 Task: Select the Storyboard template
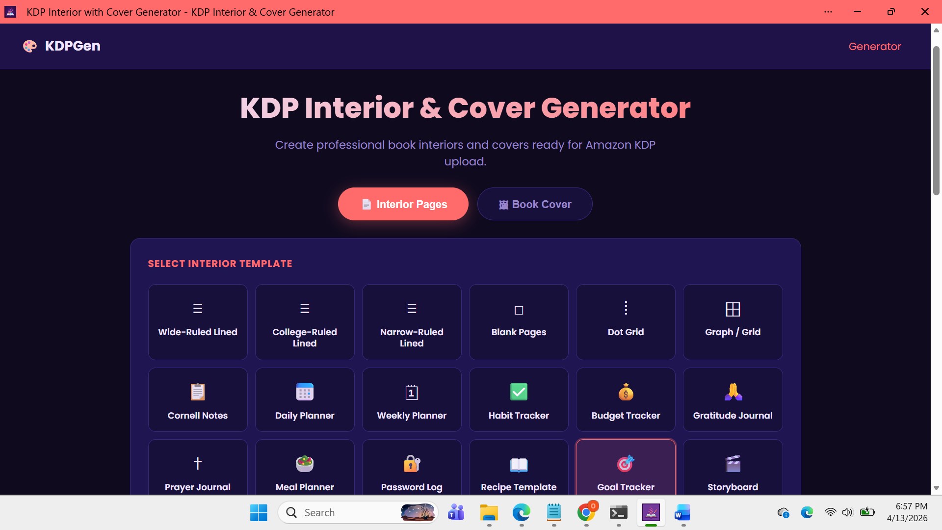733,467
